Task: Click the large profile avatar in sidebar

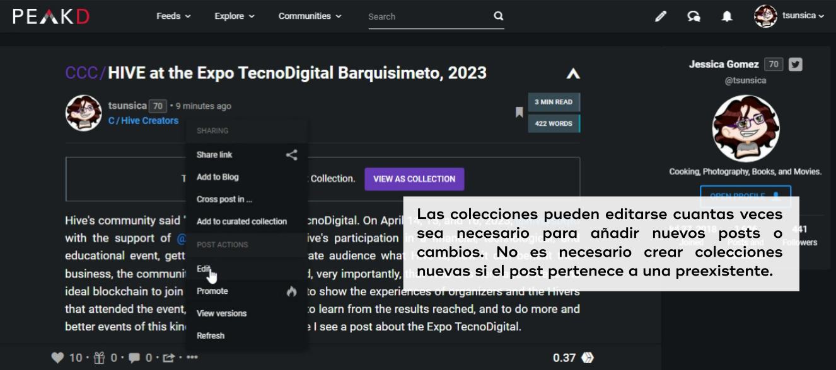Action: tap(746, 128)
